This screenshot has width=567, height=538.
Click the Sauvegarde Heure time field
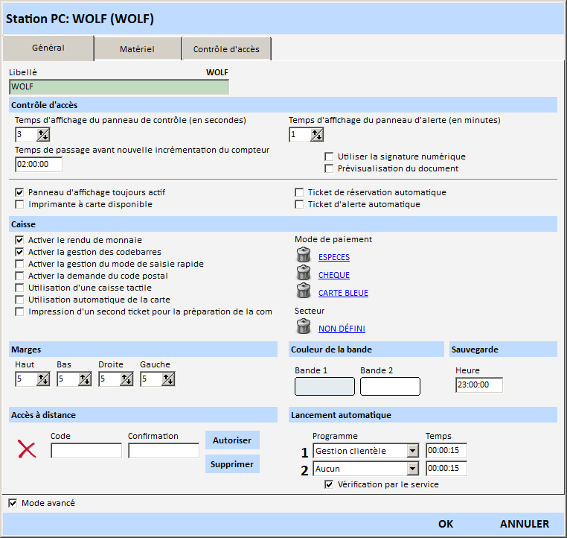[478, 385]
